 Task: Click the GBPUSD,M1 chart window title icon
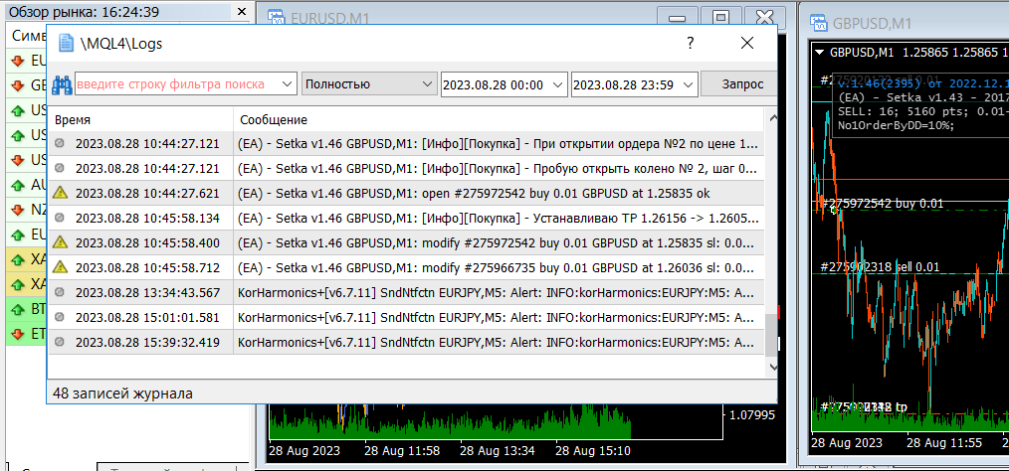819,23
